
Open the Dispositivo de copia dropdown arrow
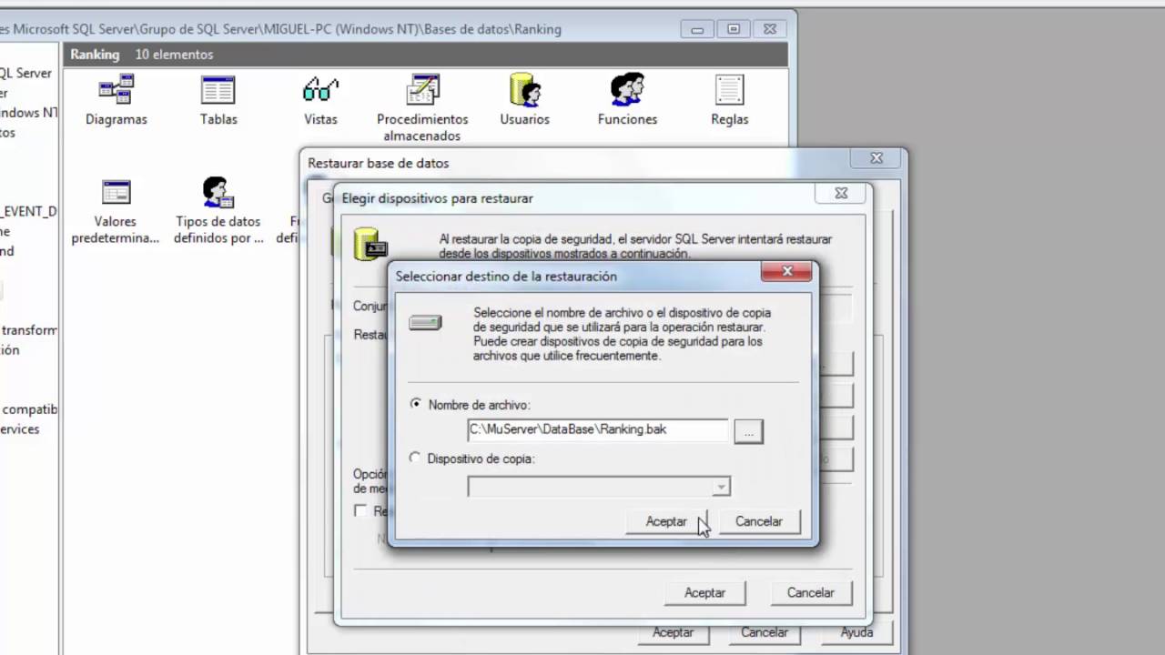click(x=721, y=487)
